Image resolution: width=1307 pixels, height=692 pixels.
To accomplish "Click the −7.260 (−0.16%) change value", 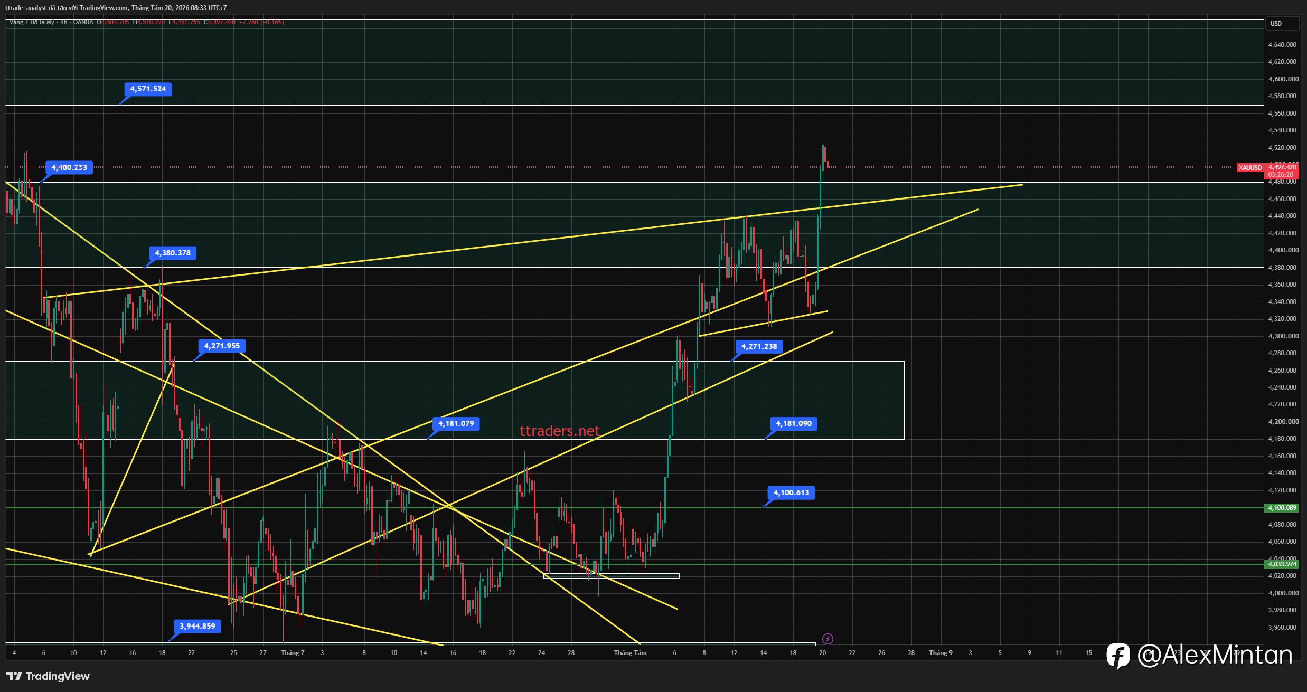I will pos(262,22).
